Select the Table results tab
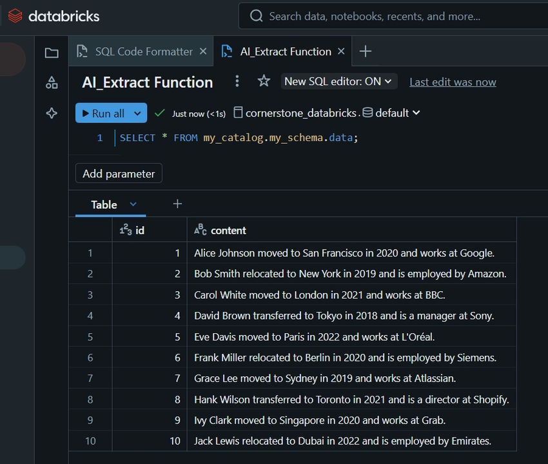Screen dimensions: 548x464 click(x=104, y=204)
